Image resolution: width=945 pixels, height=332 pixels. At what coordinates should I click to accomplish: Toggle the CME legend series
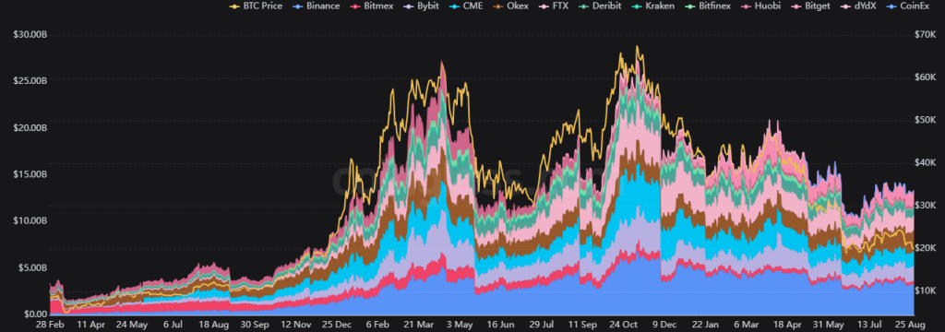click(465, 6)
